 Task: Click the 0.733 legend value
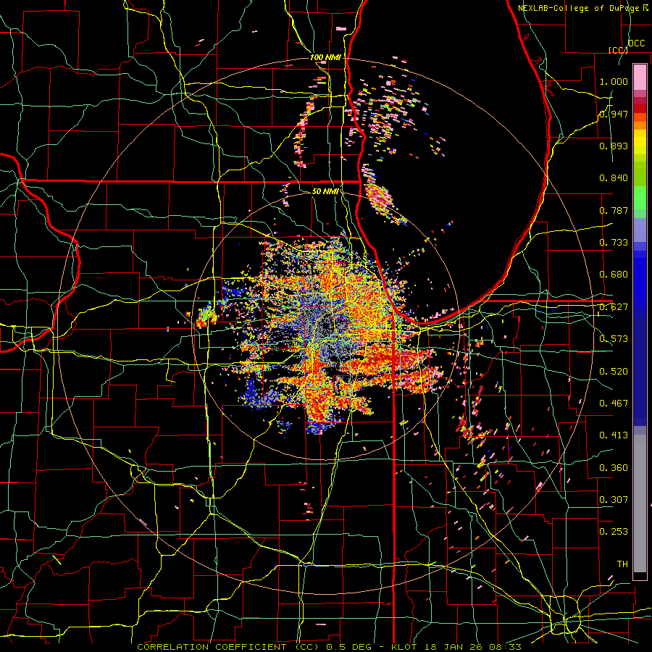click(614, 243)
